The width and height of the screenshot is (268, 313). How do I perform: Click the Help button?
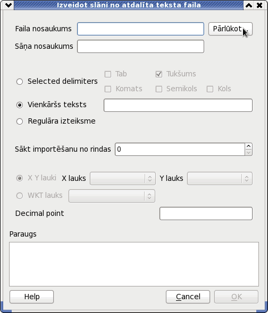[x=31, y=297]
